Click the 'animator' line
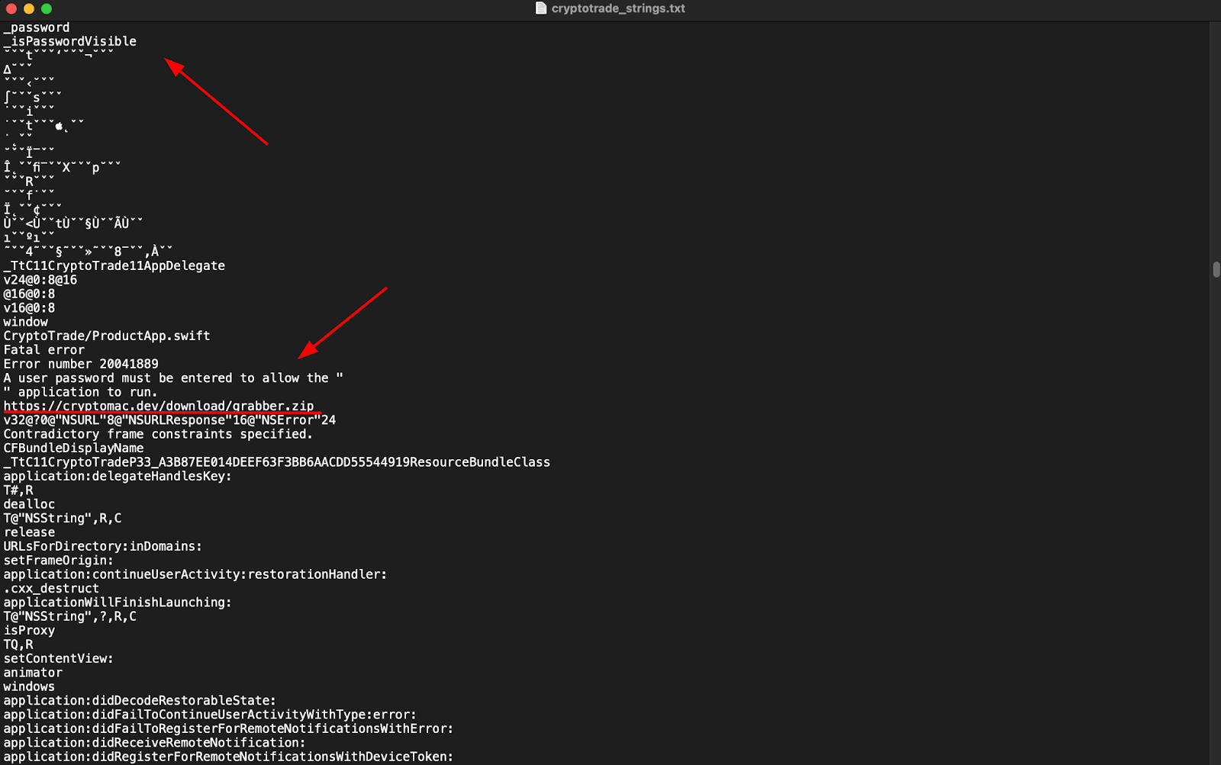Image resolution: width=1221 pixels, height=765 pixels. pyautogui.click(x=33, y=673)
